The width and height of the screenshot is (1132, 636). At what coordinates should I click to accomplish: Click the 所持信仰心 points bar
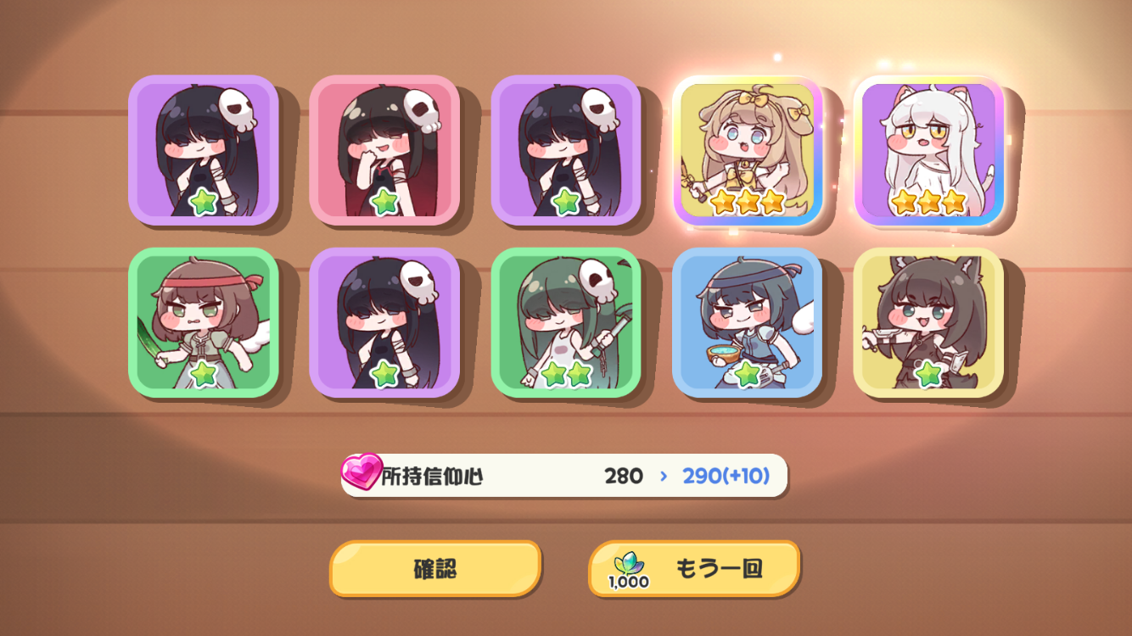pos(564,476)
